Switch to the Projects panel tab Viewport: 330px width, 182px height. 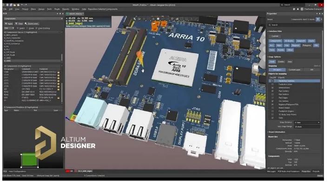(316, 171)
